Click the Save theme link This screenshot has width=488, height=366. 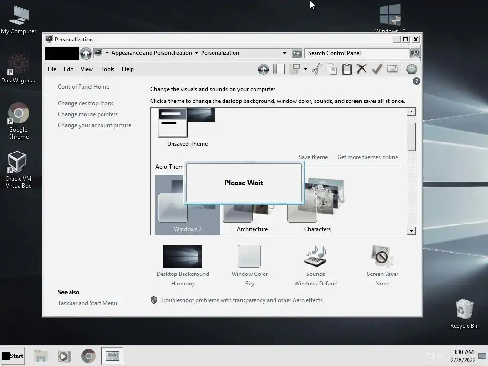tap(313, 157)
